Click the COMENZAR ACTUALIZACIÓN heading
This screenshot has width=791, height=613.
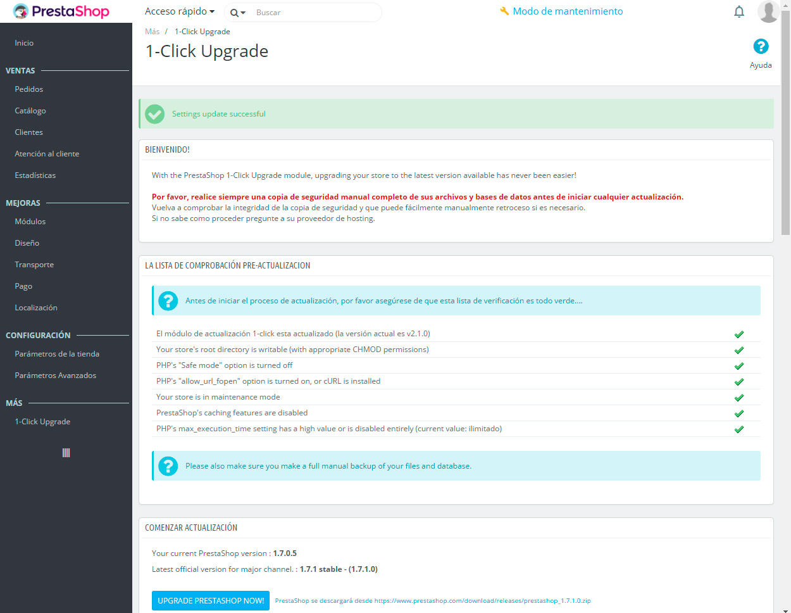pyautogui.click(x=191, y=528)
